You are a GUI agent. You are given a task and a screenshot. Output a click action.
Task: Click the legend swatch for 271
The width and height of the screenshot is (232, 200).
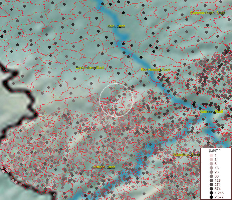click(211, 184)
